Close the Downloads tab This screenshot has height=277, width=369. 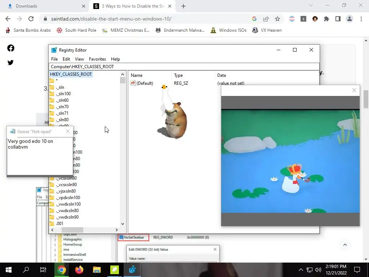tap(84, 6)
